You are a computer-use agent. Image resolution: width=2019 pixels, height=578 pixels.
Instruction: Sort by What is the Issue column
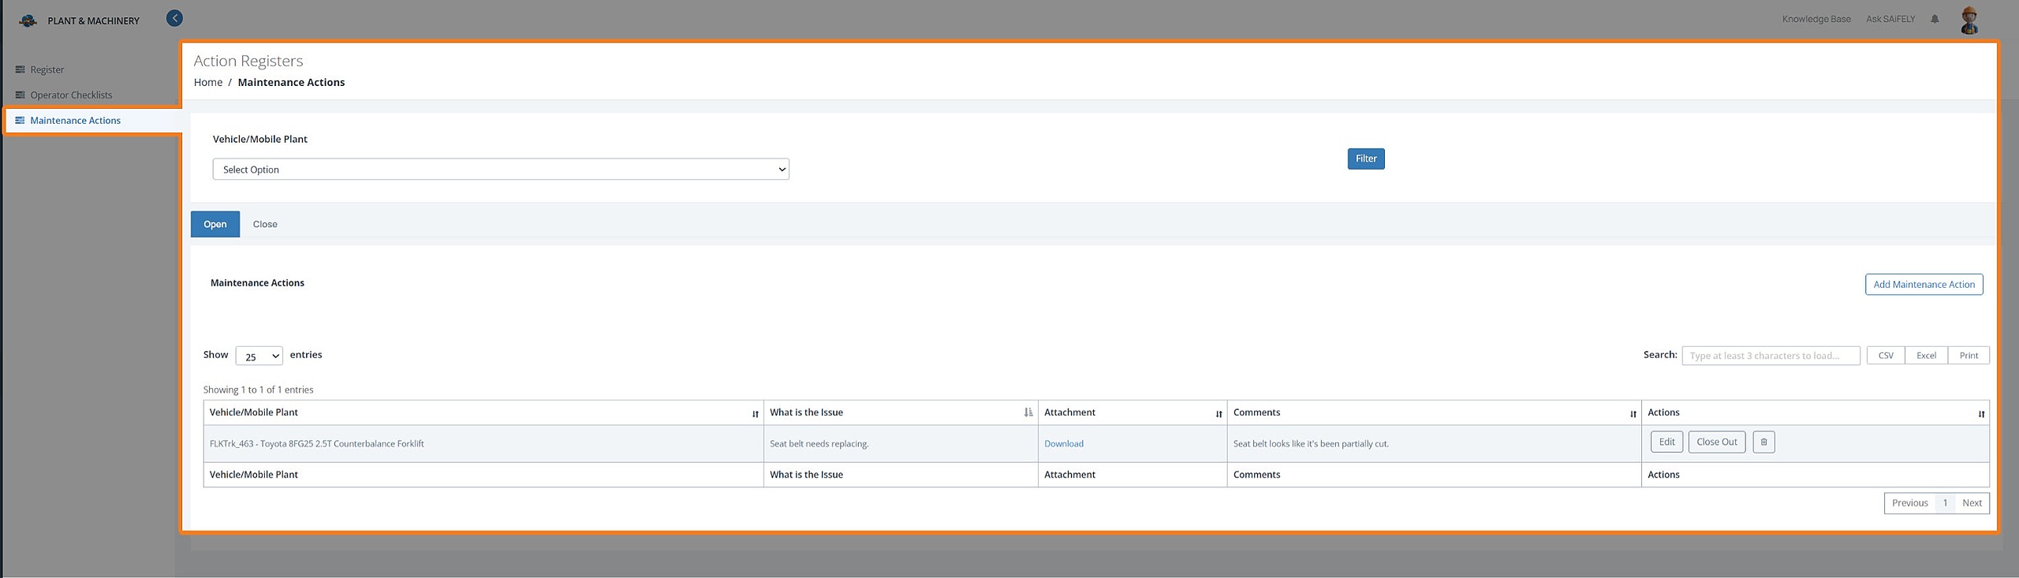coord(1028,412)
